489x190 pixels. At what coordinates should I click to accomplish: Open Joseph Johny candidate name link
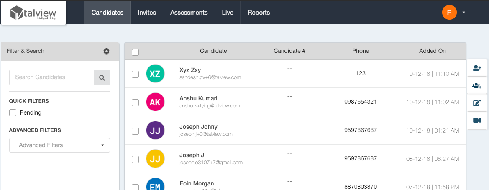(x=199, y=127)
